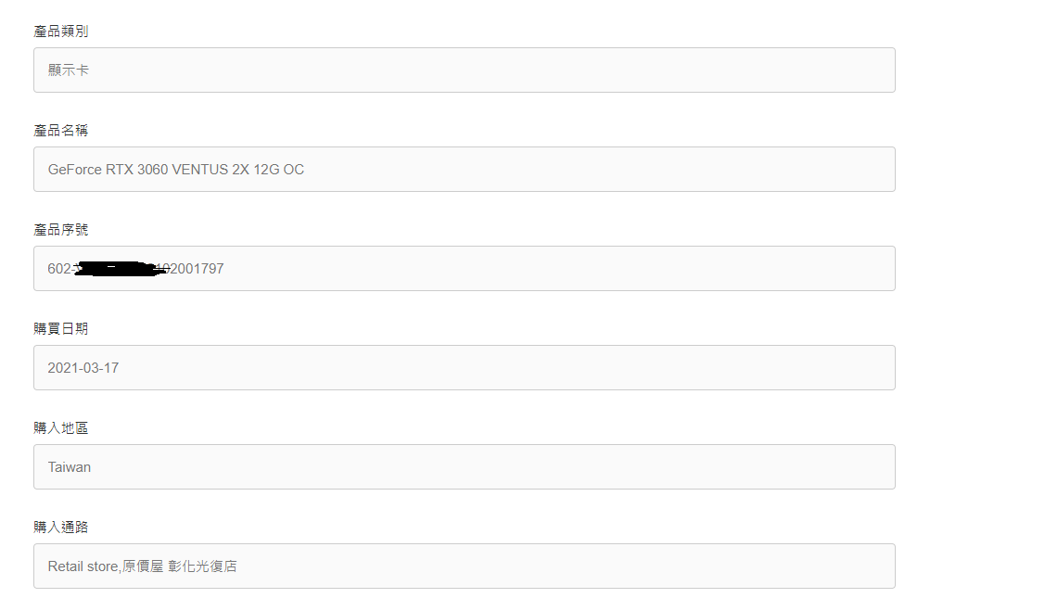Click the 2021-03-17 date text

pos(83,368)
